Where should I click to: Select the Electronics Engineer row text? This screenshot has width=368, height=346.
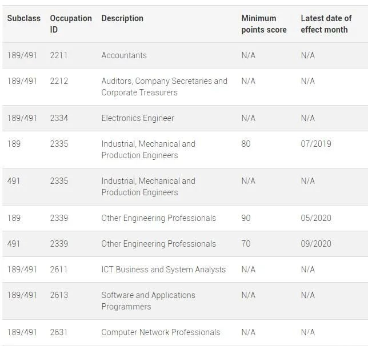(138, 118)
